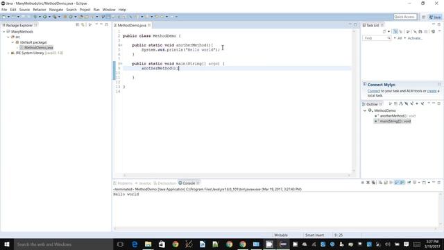The width and height of the screenshot is (444, 250).
Task: Open the Refactor menu
Action: [x=40, y=10]
